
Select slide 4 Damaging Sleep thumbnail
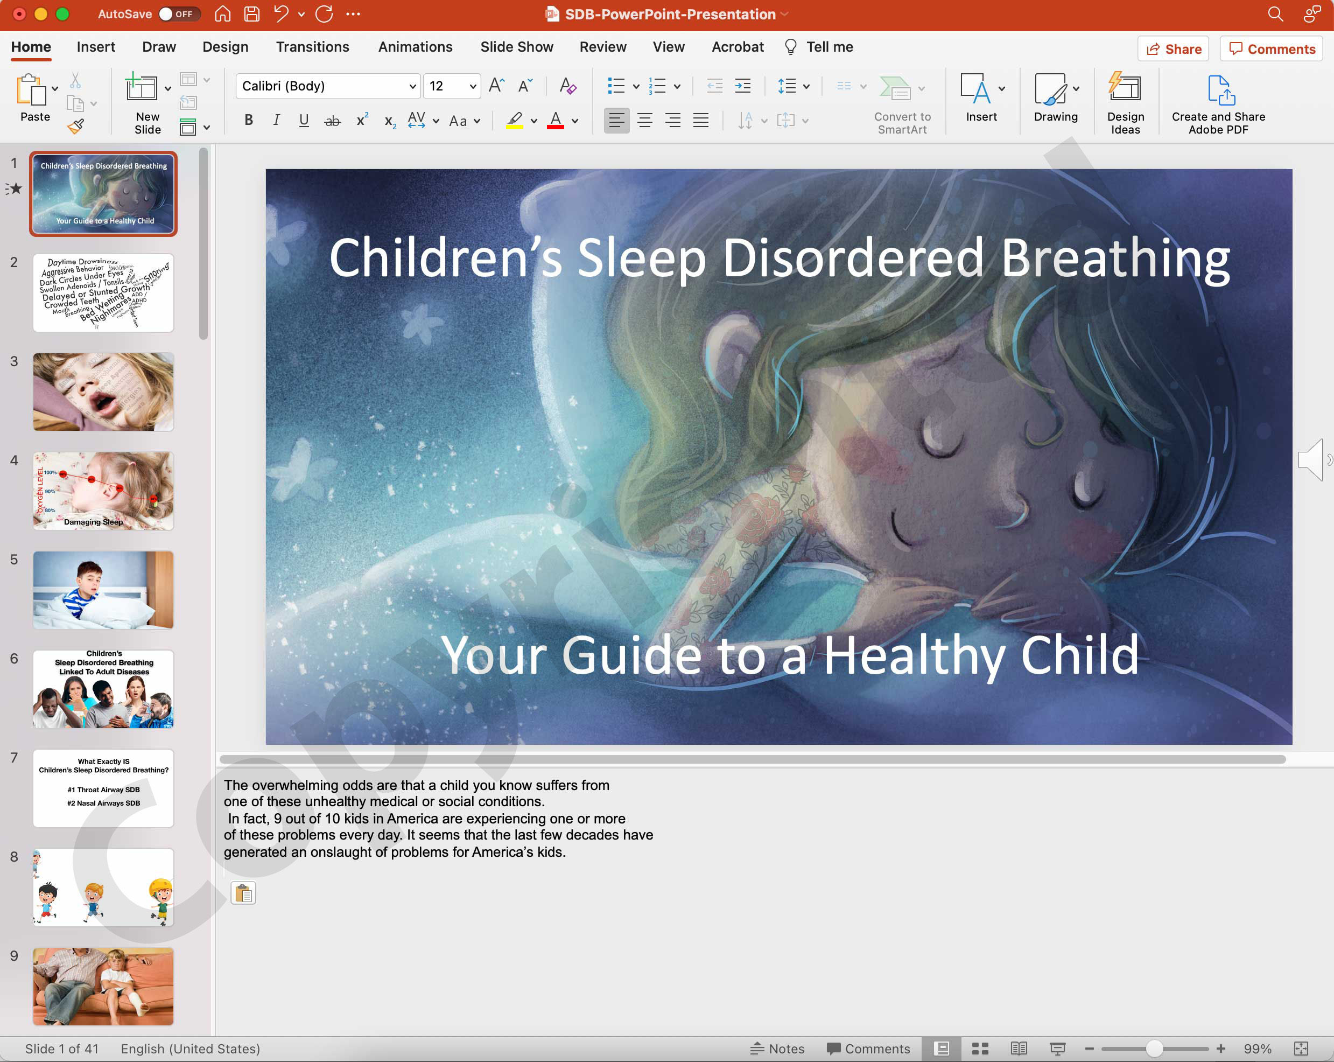(x=103, y=491)
